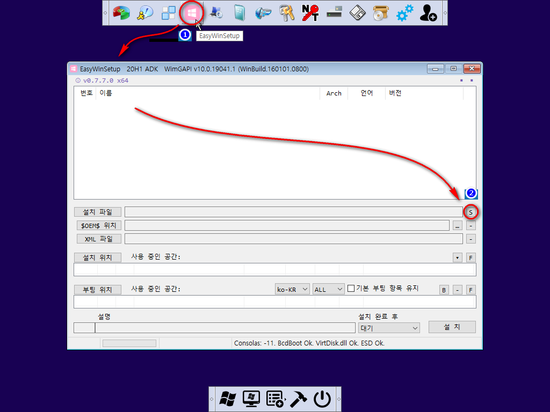Screen dimensions: 550x412
Task: Minimize the EasyWinSetup window
Action: [435, 69]
